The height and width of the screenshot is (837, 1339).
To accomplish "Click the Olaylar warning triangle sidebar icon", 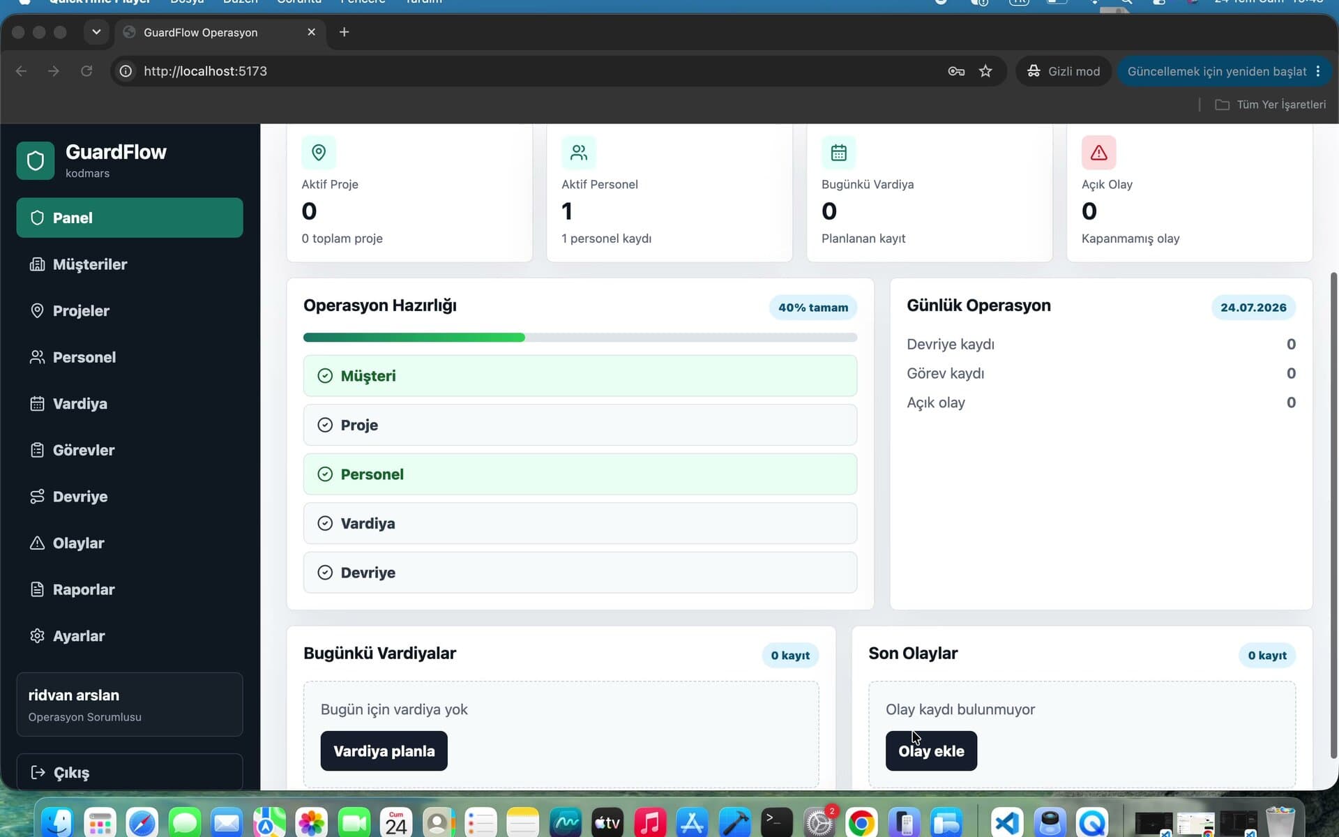I will 37,543.
